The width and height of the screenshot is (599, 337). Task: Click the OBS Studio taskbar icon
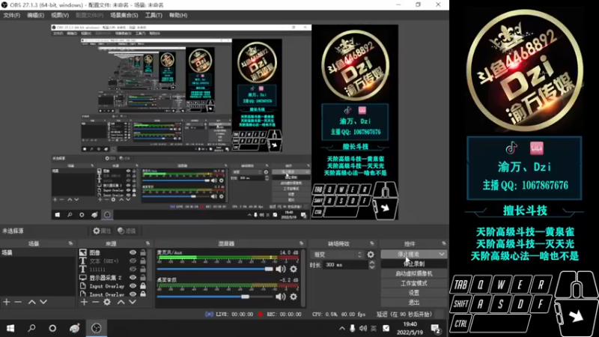[x=97, y=328]
